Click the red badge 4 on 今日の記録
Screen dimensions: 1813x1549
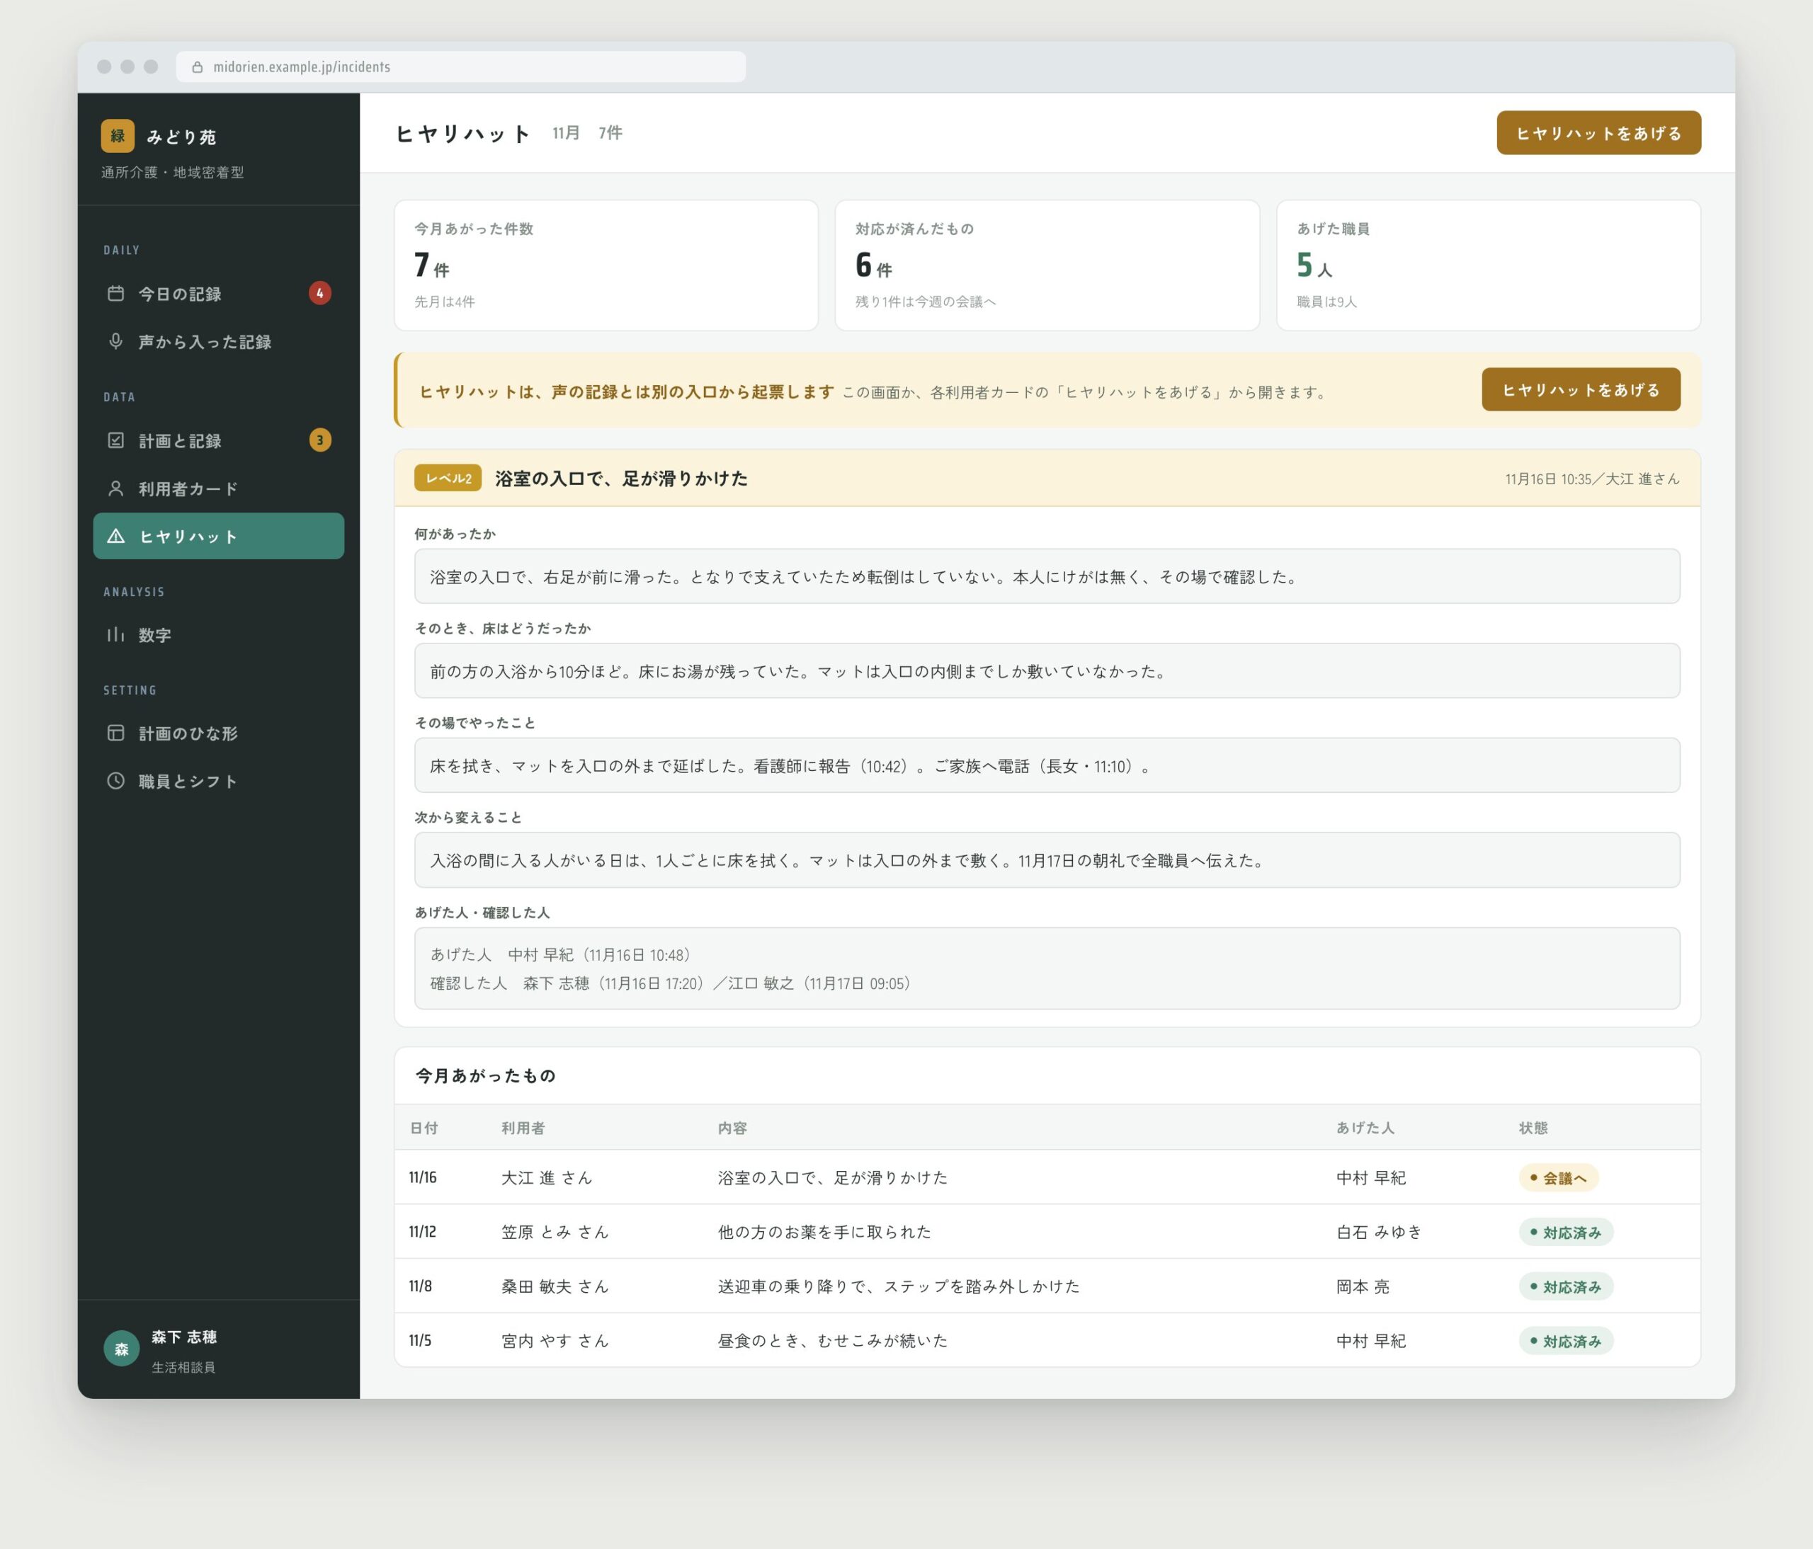tap(319, 293)
